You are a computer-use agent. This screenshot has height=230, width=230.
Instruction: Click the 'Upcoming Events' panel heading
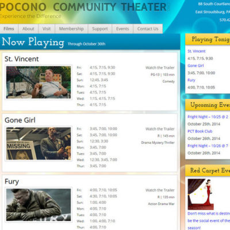(x=210, y=105)
